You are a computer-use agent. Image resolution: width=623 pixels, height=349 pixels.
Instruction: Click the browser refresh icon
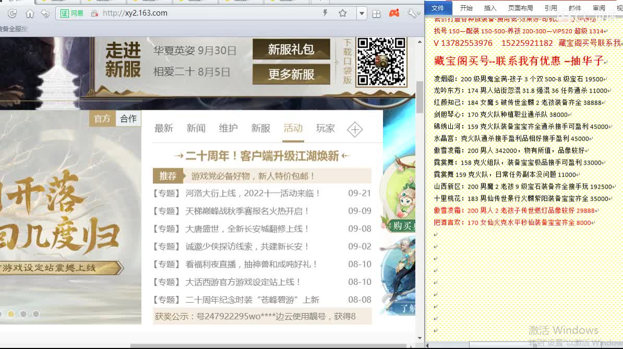13,14
